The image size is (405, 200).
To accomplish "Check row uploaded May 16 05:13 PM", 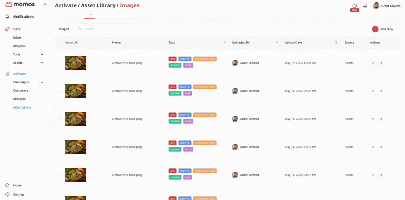I will click(60, 147).
